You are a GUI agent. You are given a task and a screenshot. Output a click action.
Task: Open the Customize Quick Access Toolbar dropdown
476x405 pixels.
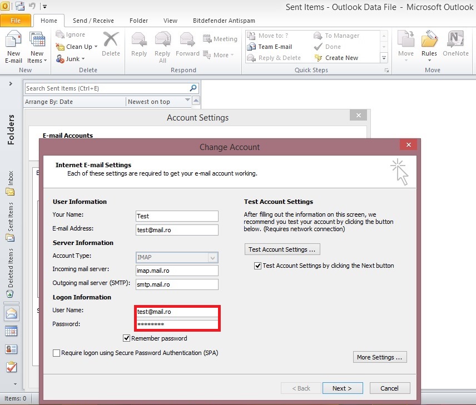click(44, 6)
